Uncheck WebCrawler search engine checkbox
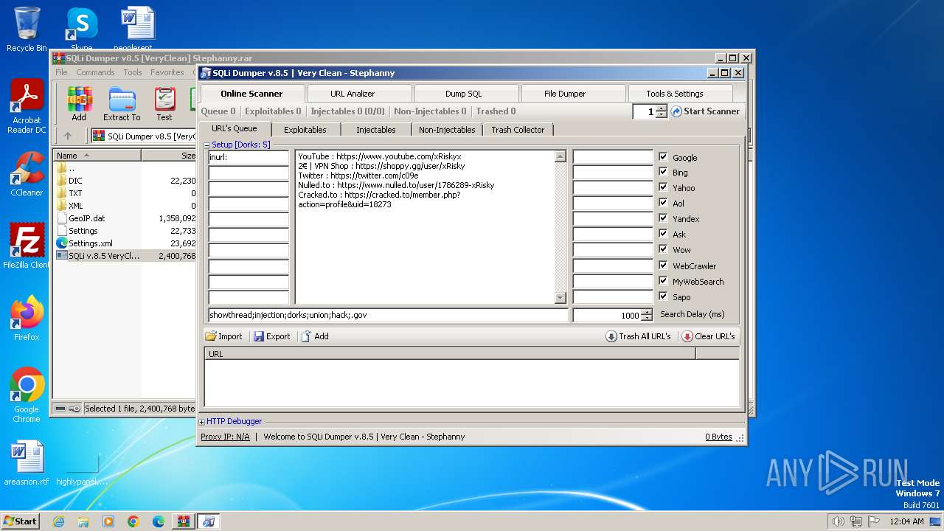The width and height of the screenshot is (944, 531). 663,265
